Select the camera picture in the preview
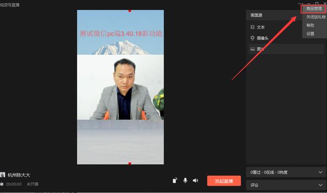The height and width of the screenshot is (193, 327). 121,87
